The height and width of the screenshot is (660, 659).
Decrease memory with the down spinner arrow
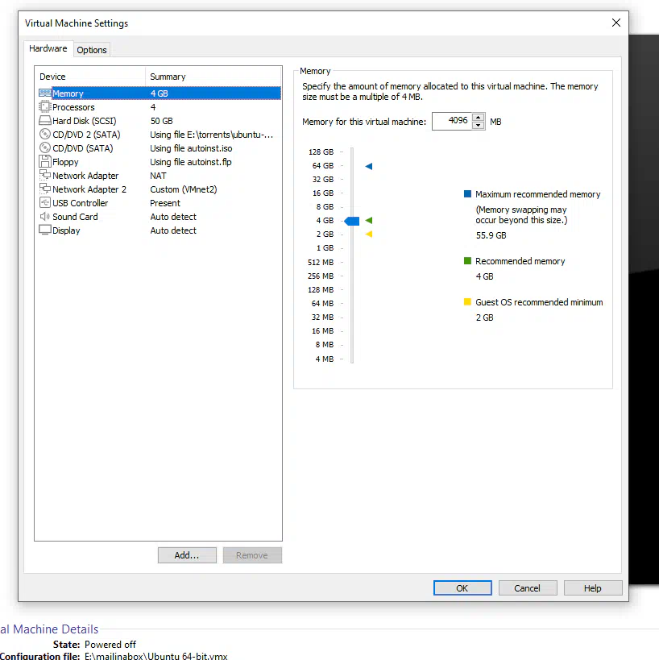(478, 126)
